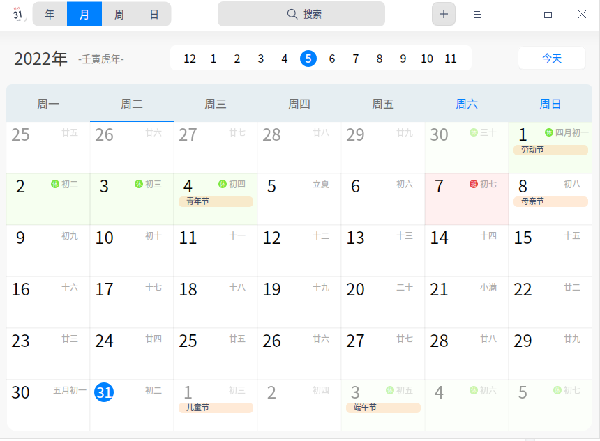Click the calendar app icon
This screenshot has height=441, width=600.
17,14
